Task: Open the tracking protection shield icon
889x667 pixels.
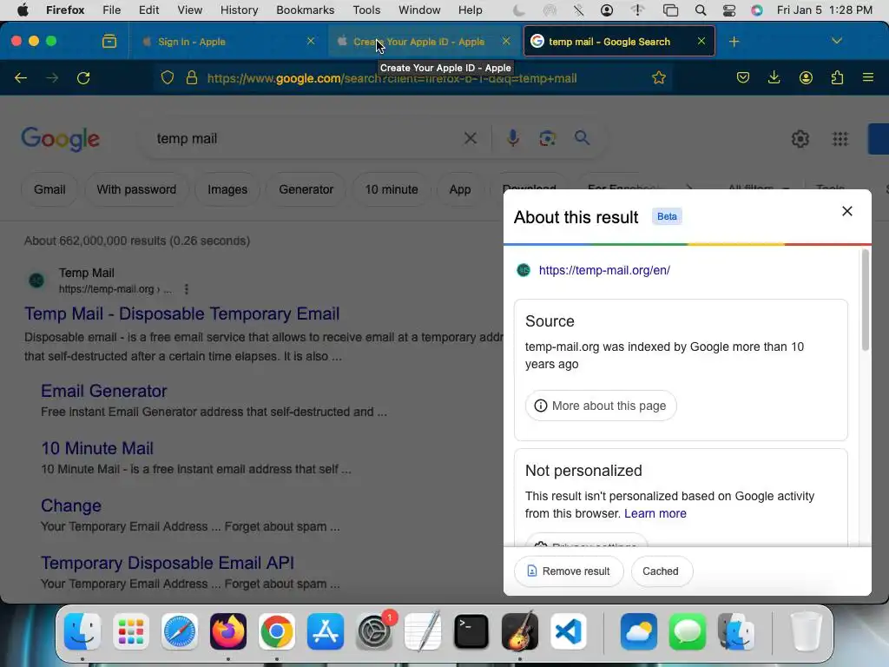Action: tap(168, 77)
